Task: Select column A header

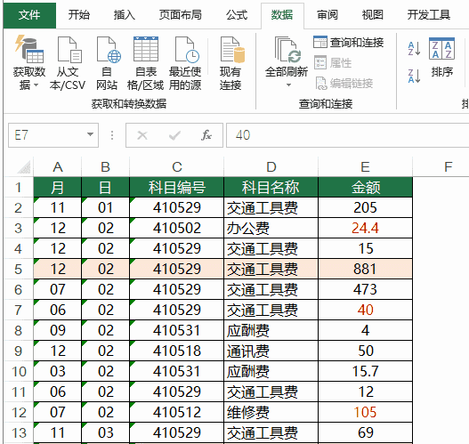Action: click(58, 167)
